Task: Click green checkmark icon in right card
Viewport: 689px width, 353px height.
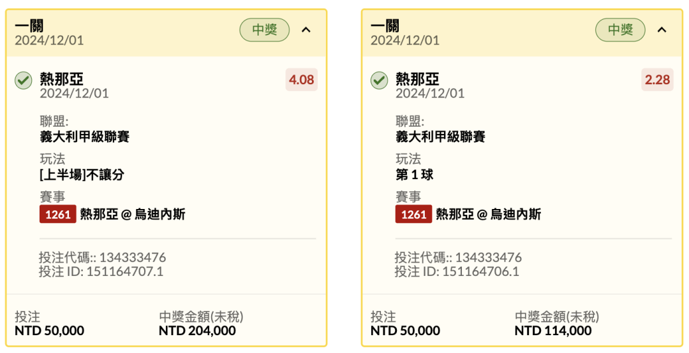Action: click(379, 80)
